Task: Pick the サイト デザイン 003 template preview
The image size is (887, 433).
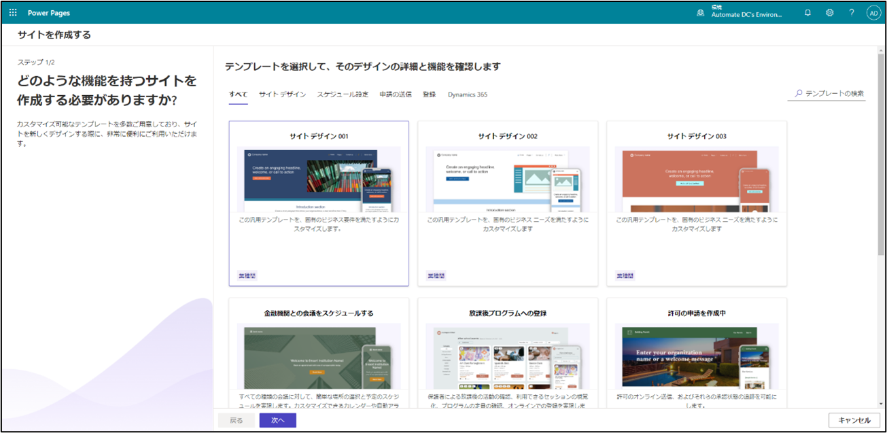Action: click(696, 179)
